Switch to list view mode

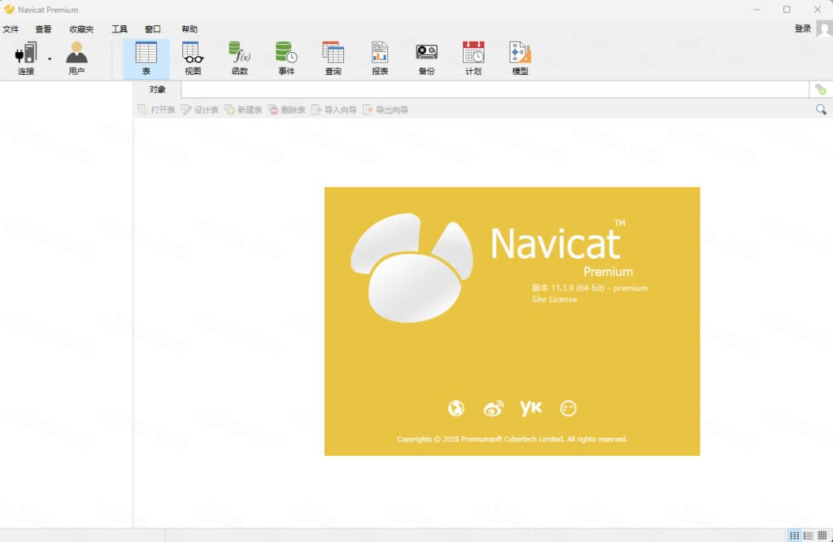pyautogui.click(x=809, y=535)
